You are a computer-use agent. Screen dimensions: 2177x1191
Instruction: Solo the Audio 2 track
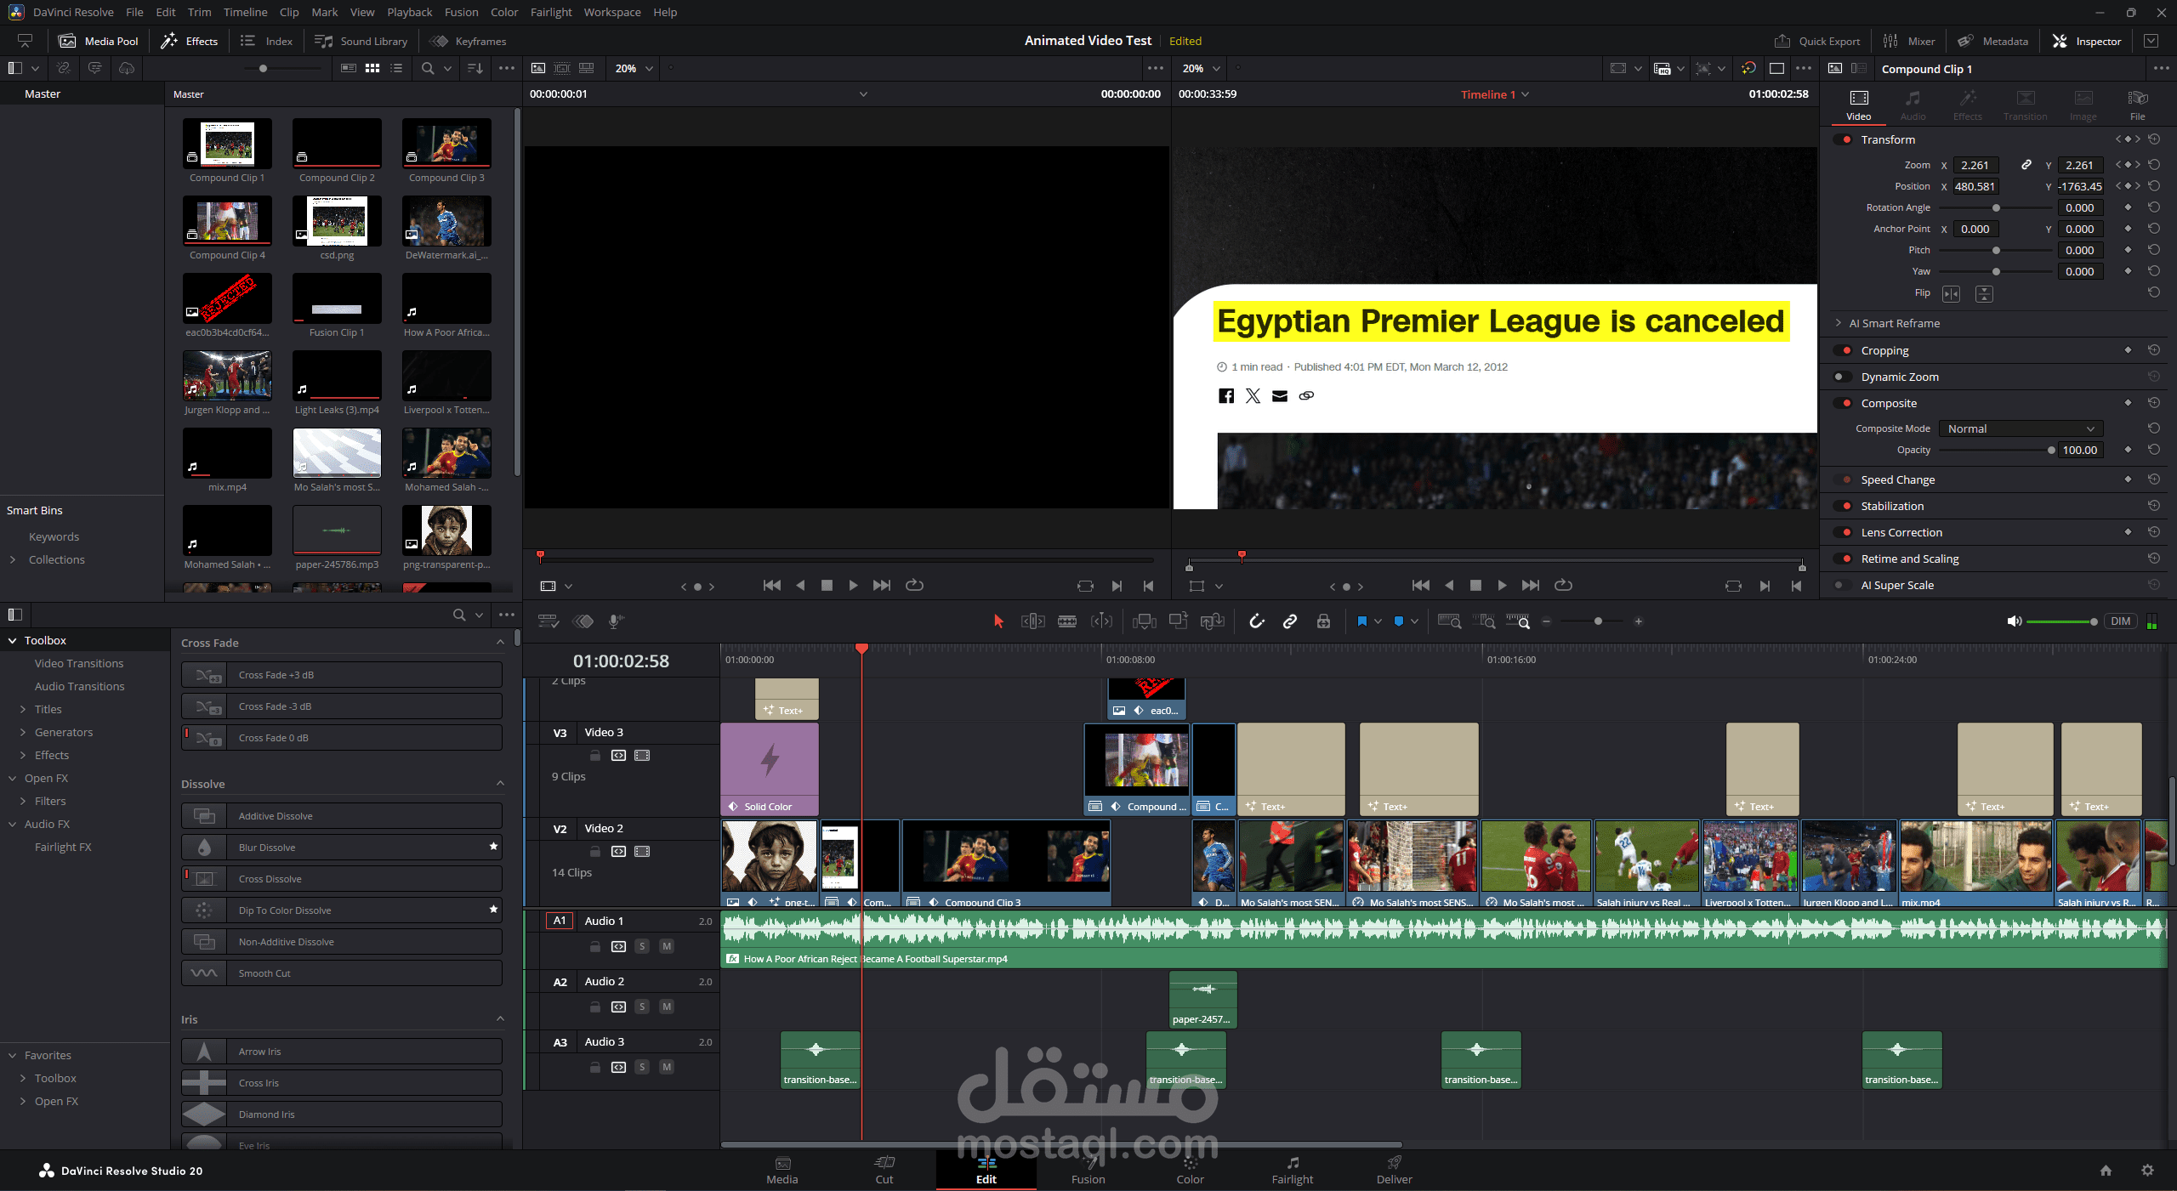642,1007
